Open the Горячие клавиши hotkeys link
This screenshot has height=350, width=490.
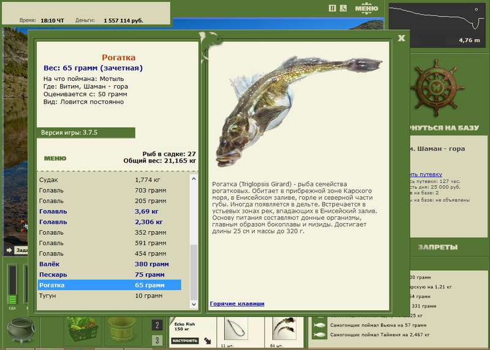coord(237,303)
